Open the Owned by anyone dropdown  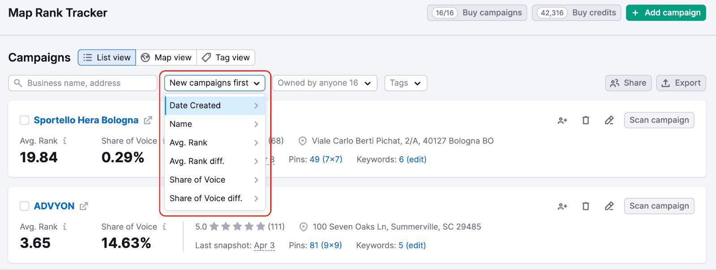tap(324, 83)
